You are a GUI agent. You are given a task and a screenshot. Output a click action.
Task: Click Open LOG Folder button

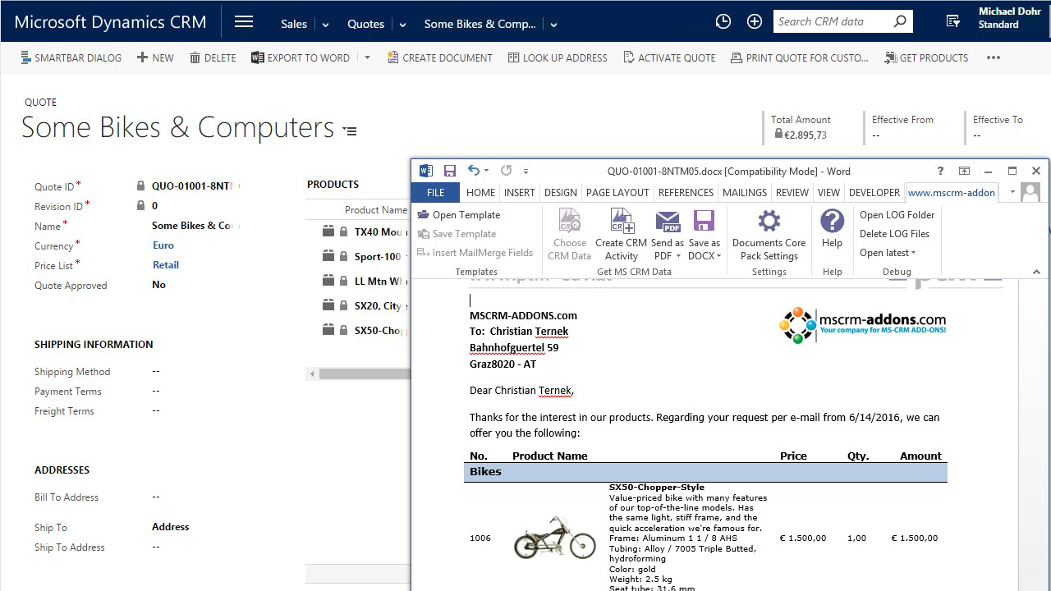[897, 215]
